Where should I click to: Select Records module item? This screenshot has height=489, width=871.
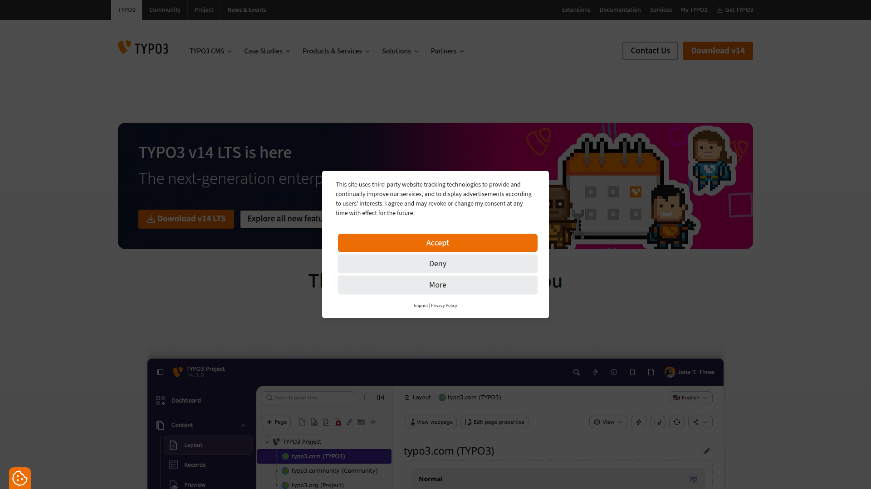click(x=208, y=465)
